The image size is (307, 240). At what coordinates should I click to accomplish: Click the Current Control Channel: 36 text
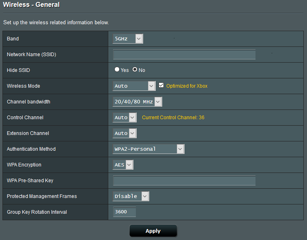[x=173, y=118]
